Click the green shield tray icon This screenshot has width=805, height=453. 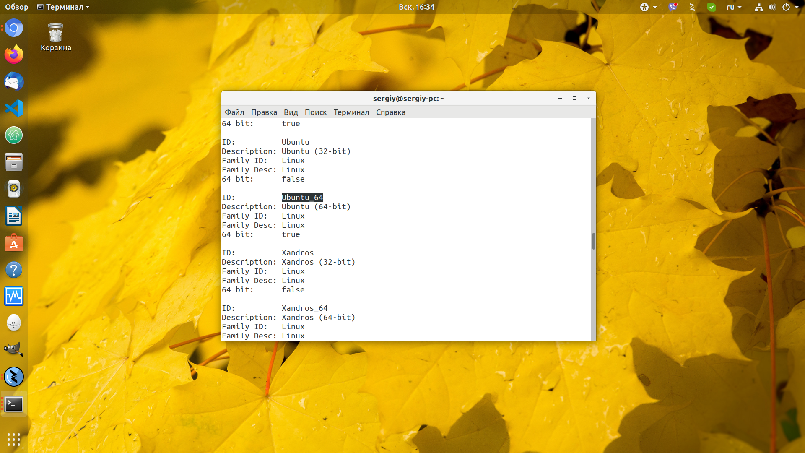pyautogui.click(x=712, y=7)
